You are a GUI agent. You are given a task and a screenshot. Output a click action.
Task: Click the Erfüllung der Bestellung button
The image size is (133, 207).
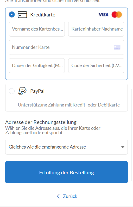(x=67, y=172)
